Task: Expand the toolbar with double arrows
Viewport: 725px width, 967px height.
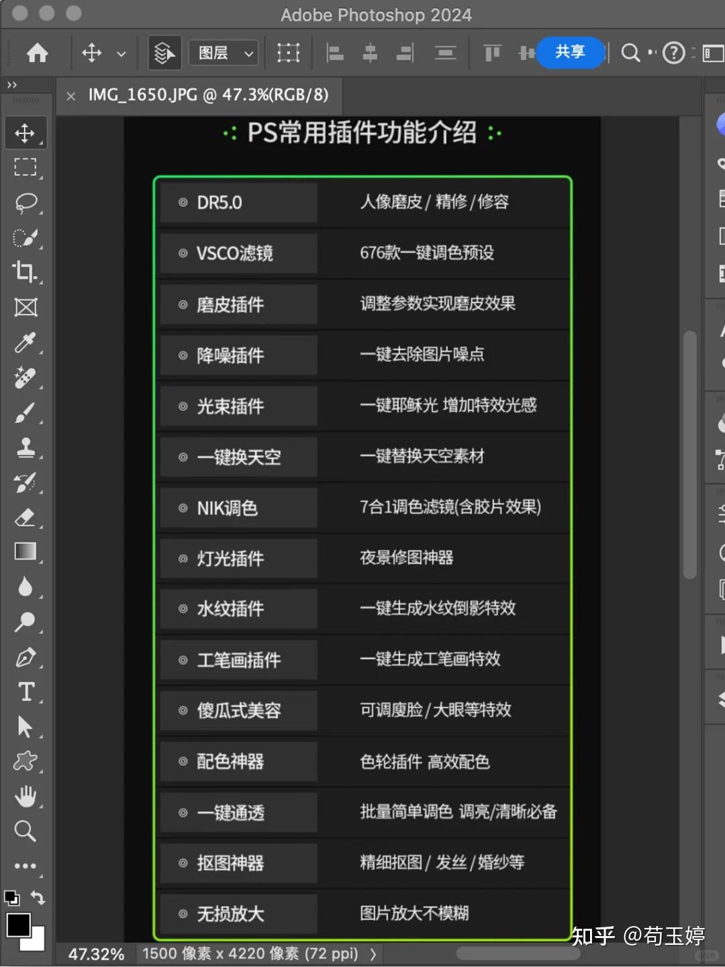Action: tap(11, 85)
